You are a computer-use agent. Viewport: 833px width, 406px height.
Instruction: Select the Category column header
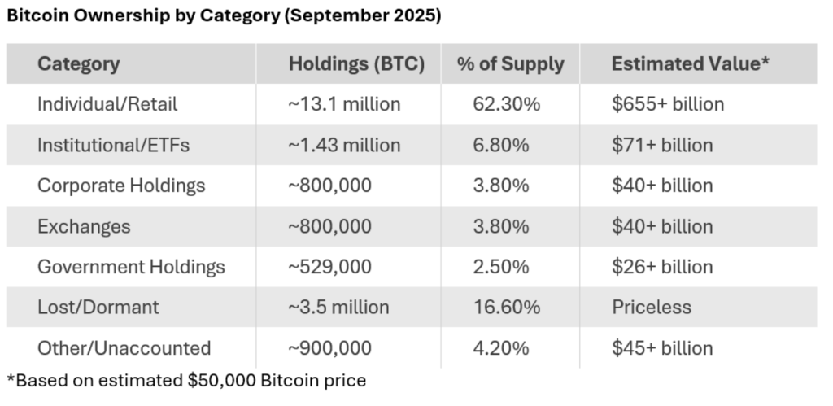[x=78, y=64]
